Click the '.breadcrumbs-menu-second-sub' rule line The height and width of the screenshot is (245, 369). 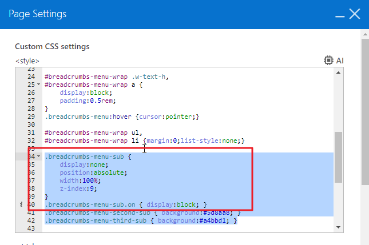pyautogui.click(x=142, y=212)
